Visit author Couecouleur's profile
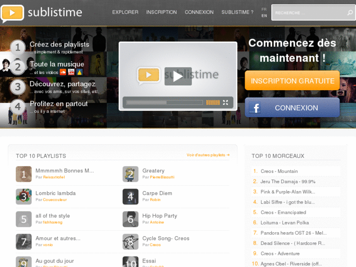This screenshot has height=267, width=356. coord(55,200)
